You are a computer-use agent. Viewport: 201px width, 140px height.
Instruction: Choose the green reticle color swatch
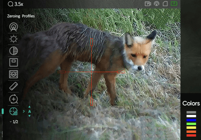coord(191,124)
